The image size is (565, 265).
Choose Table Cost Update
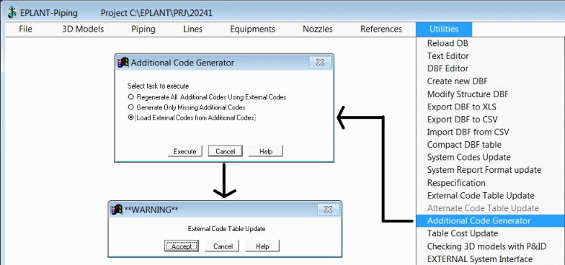pyautogui.click(x=463, y=233)
